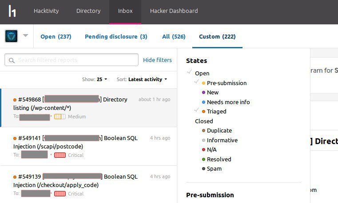Enable the Needs more info filter
Screen dimensions: 338x203
(228, 102)
